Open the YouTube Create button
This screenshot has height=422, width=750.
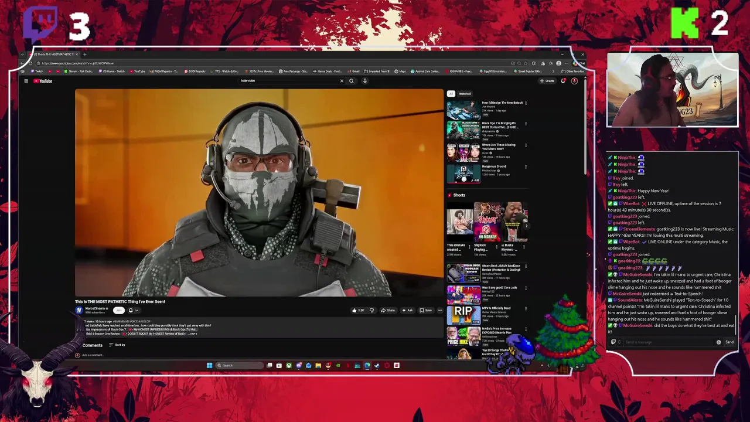(547, 81)
